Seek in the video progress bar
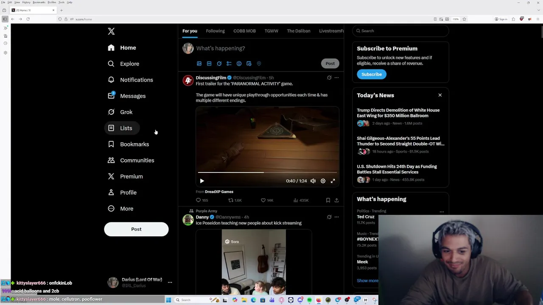 click(x=267, y=172)
